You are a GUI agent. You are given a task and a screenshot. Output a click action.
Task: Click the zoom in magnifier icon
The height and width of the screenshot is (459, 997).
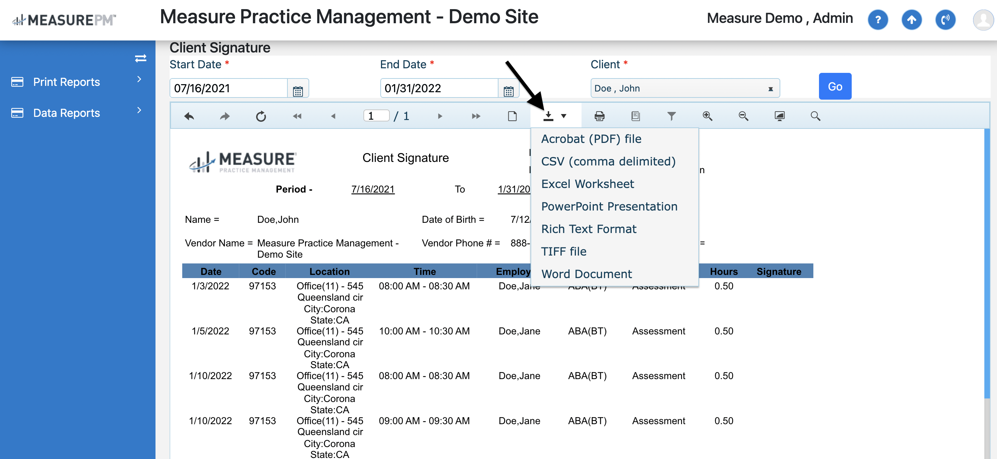pyautogui.click(x=707, y=116)
